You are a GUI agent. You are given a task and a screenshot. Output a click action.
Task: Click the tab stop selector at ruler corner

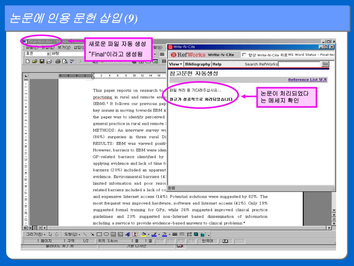point(26,76)
